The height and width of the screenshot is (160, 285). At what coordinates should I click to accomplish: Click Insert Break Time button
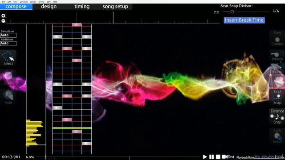coord(244,20)
